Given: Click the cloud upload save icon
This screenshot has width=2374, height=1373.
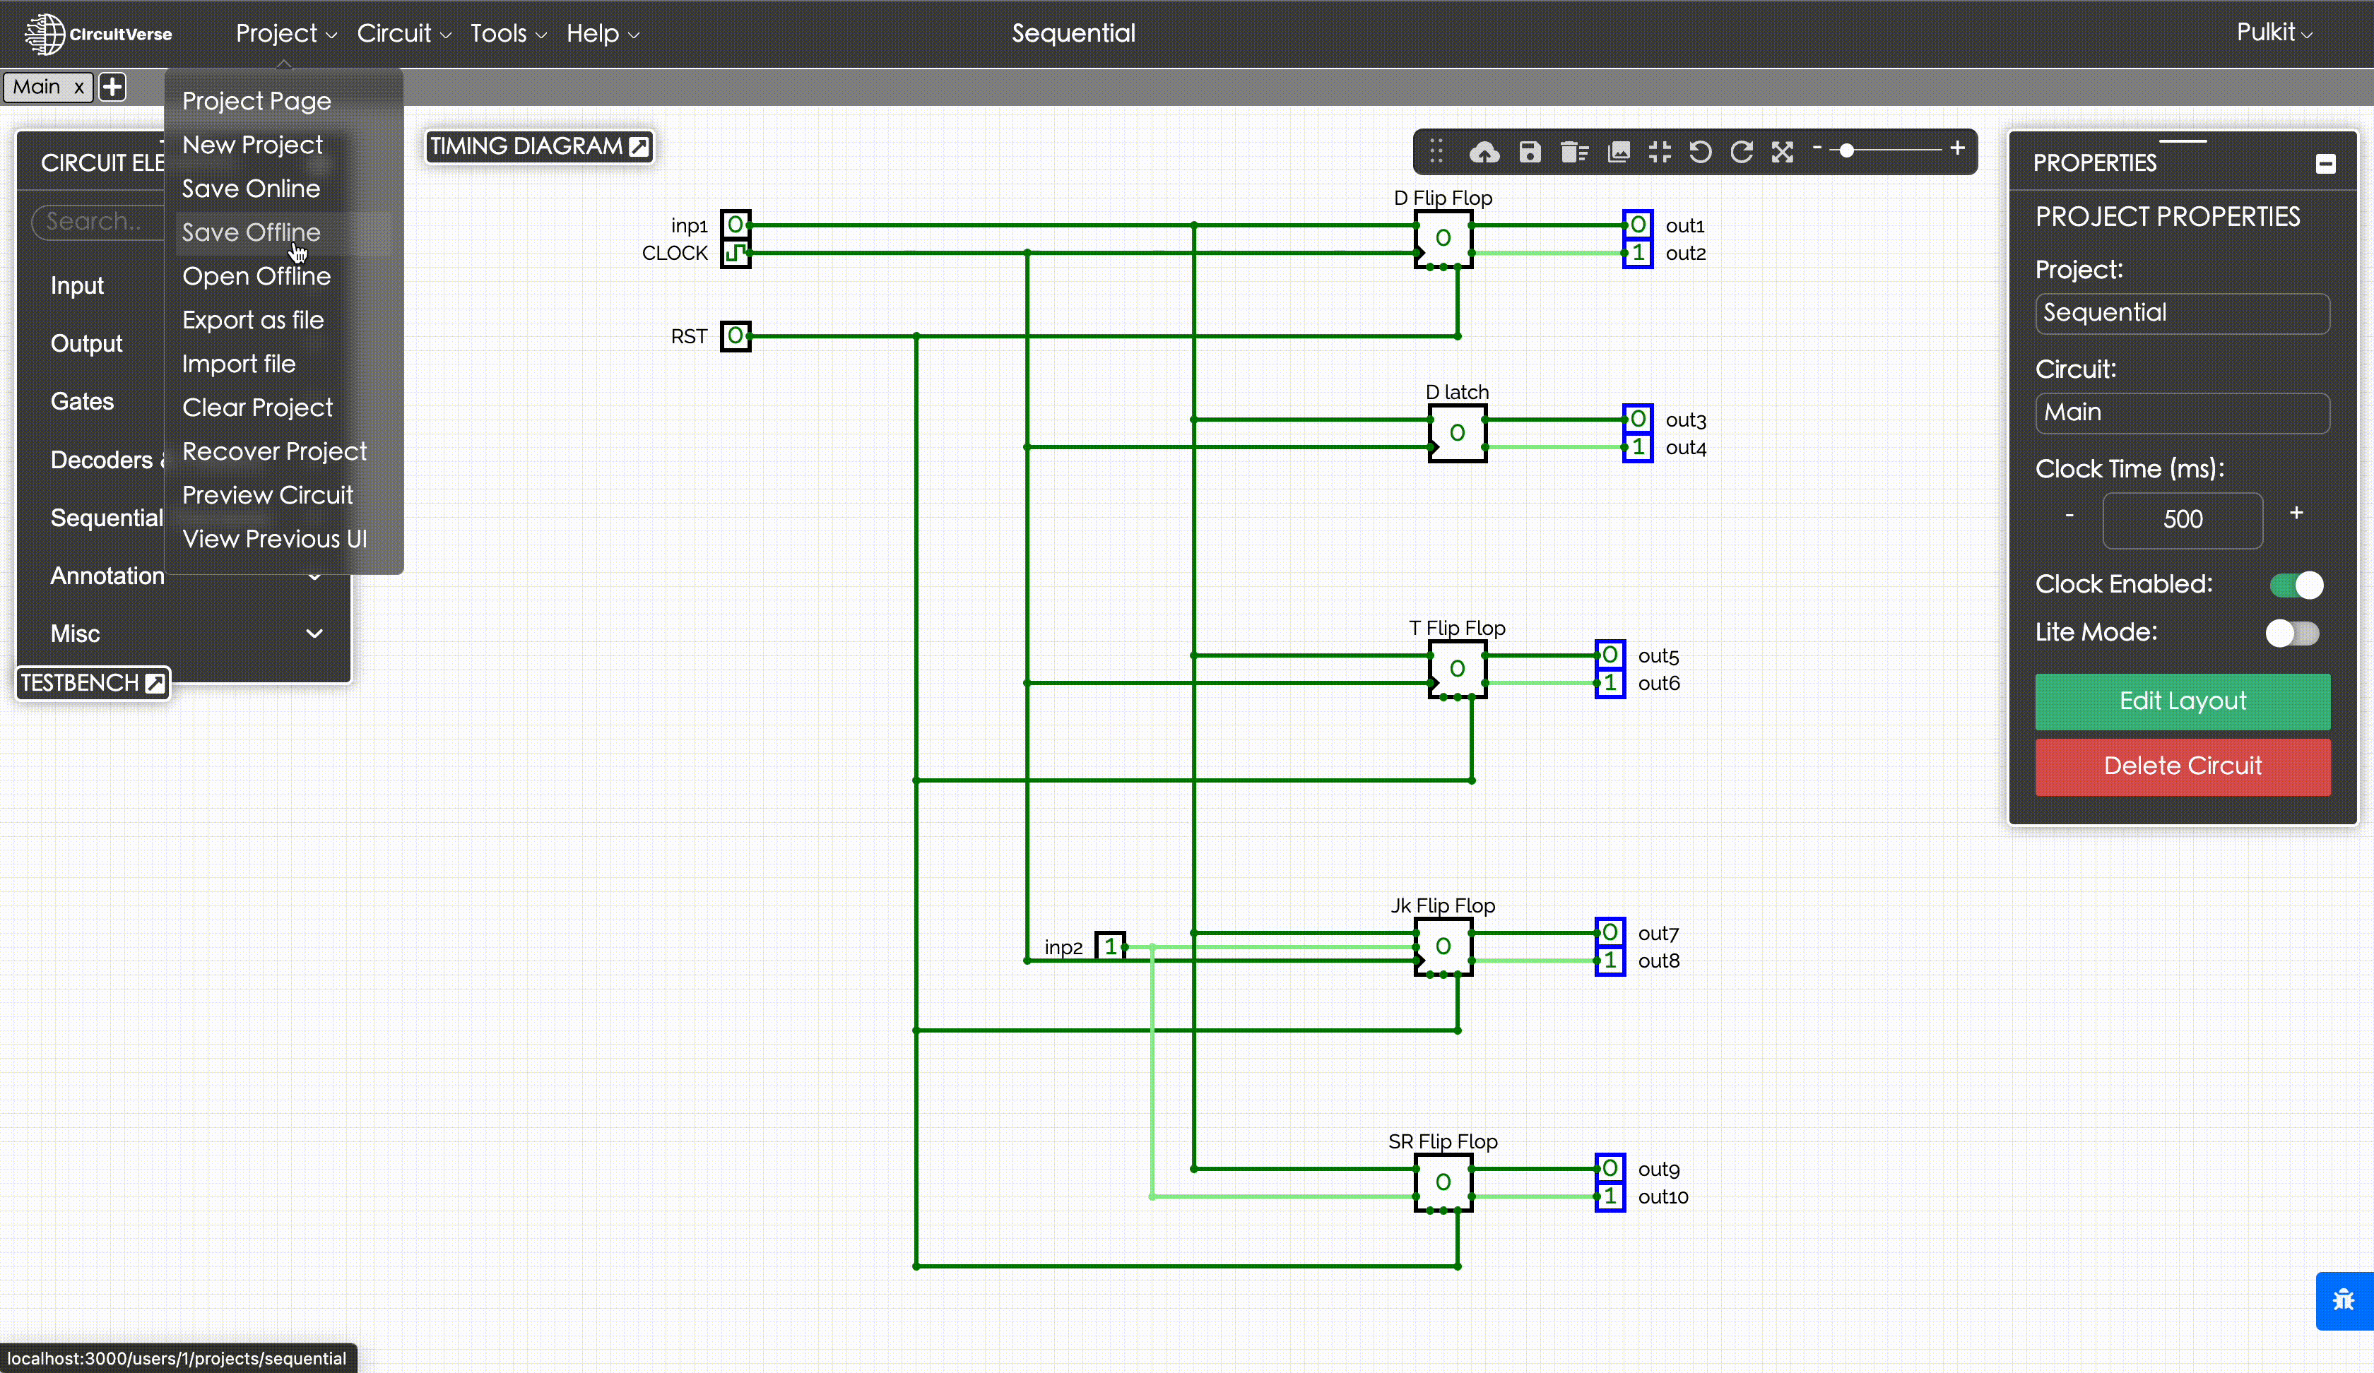Looking at the screenshot, I should (1486, 152).
